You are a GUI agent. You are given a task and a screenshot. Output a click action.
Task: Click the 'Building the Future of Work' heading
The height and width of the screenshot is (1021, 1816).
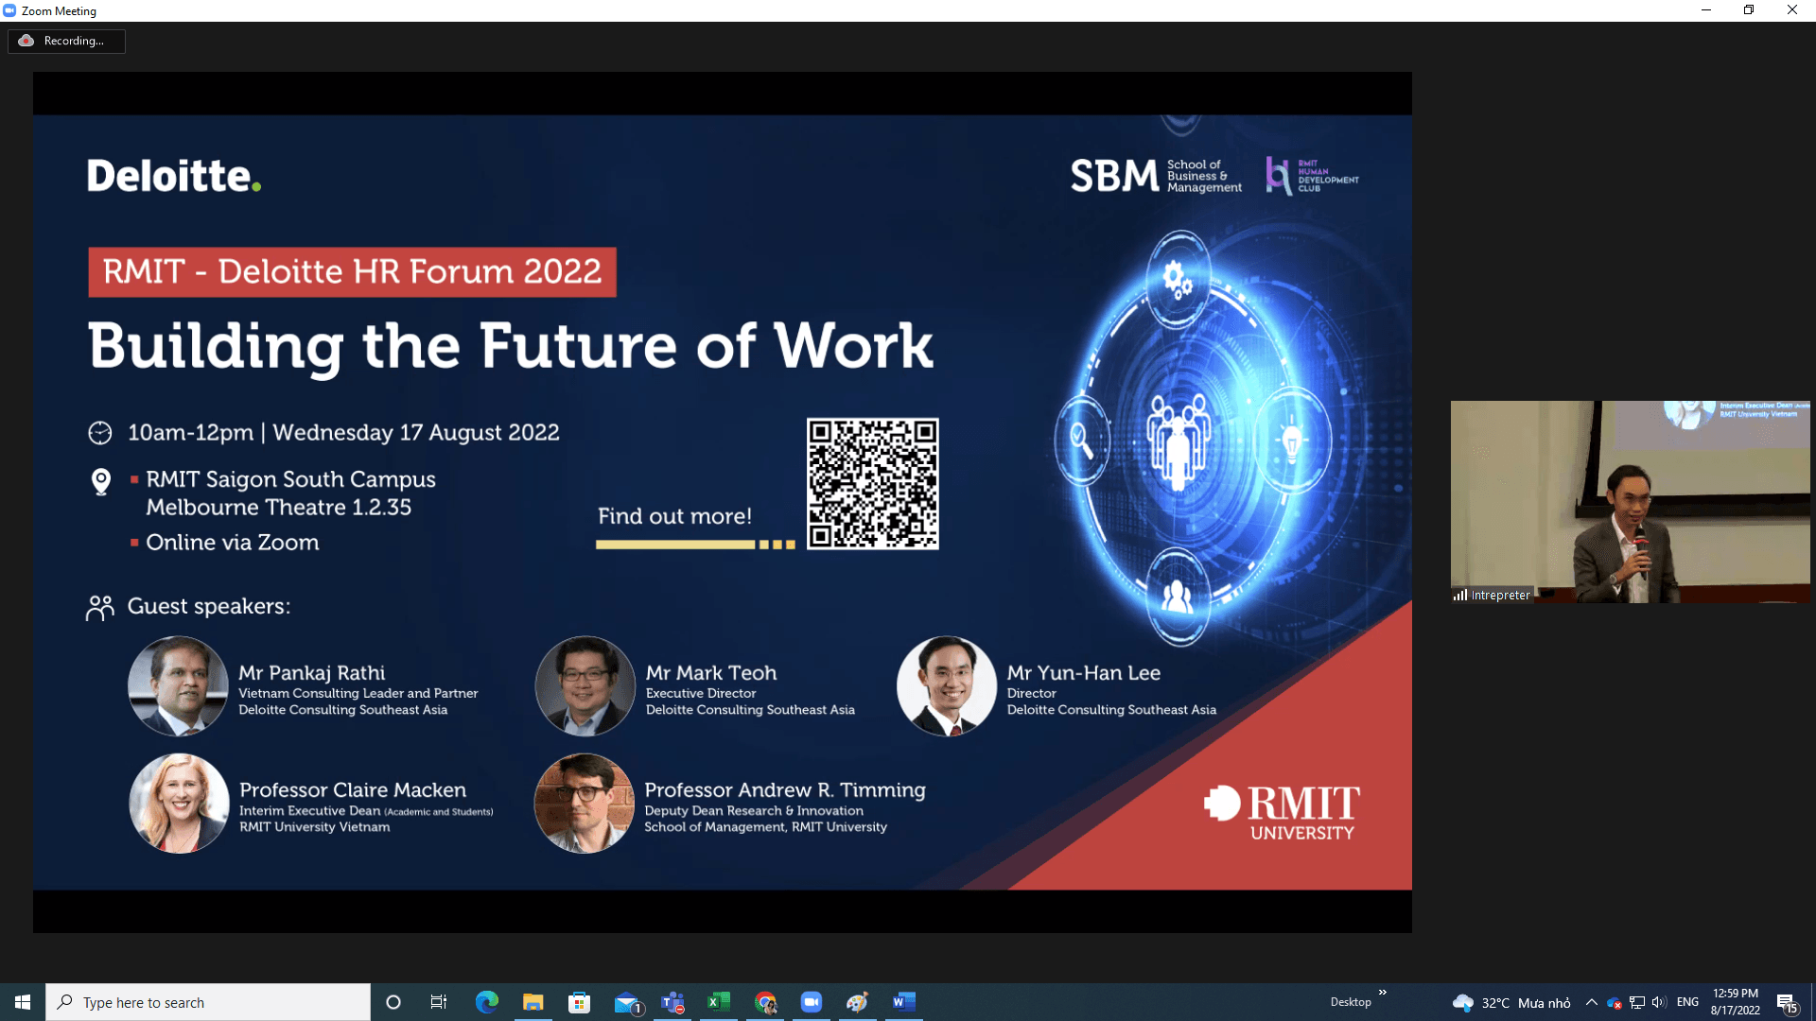click(x=511, y=346)
